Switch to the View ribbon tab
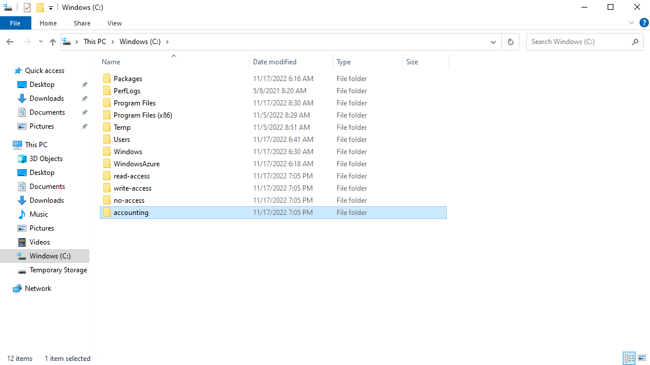The height and width of the screenshot is (365, 650). (114, 23)
